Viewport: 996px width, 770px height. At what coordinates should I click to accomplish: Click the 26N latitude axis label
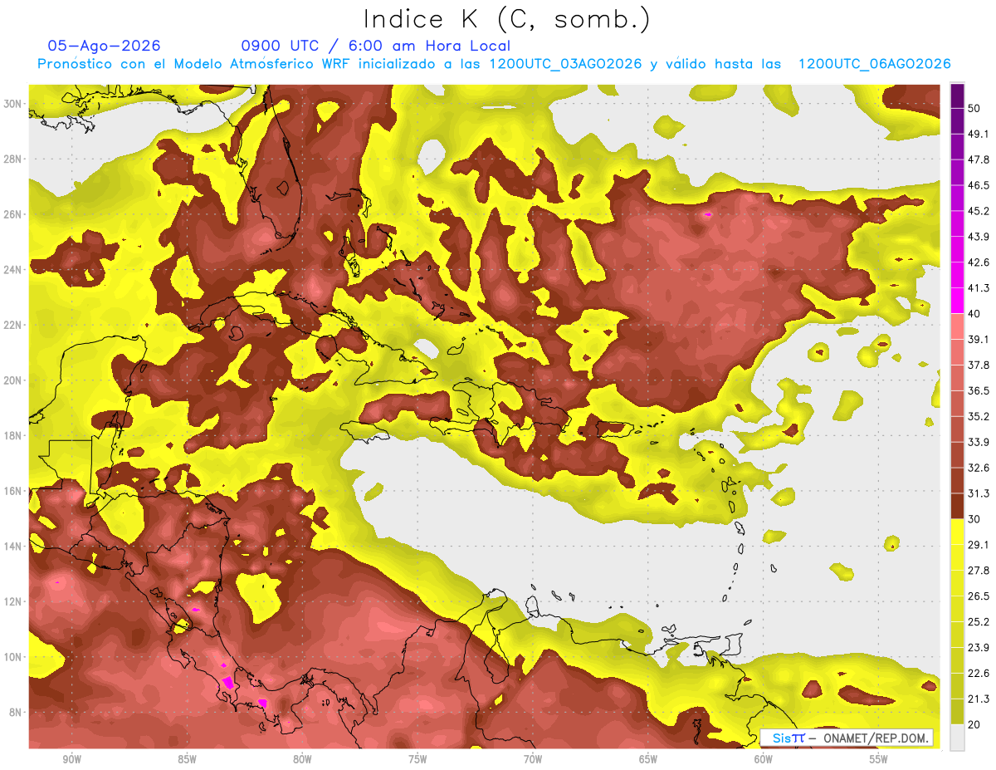tap(13, 214)
